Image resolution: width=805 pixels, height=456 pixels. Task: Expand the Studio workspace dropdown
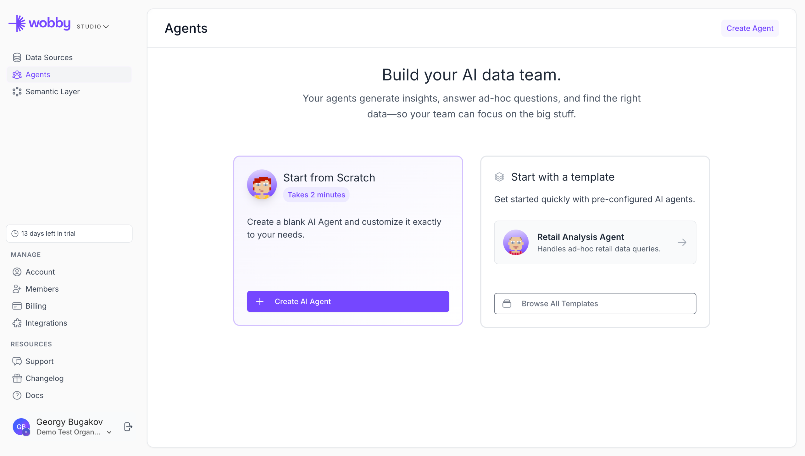point(93,27)
